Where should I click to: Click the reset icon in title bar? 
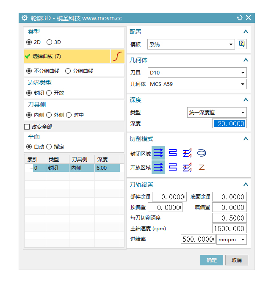pos(240,18)
